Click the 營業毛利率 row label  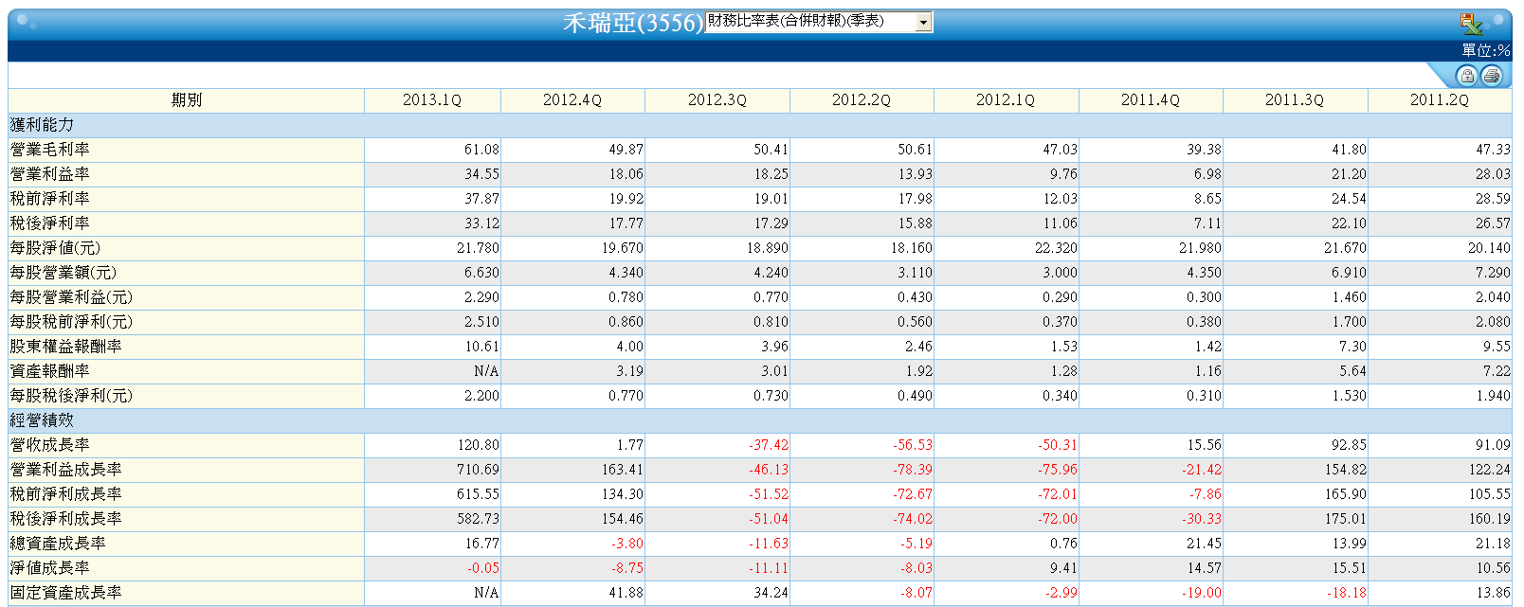pos(50,150)
